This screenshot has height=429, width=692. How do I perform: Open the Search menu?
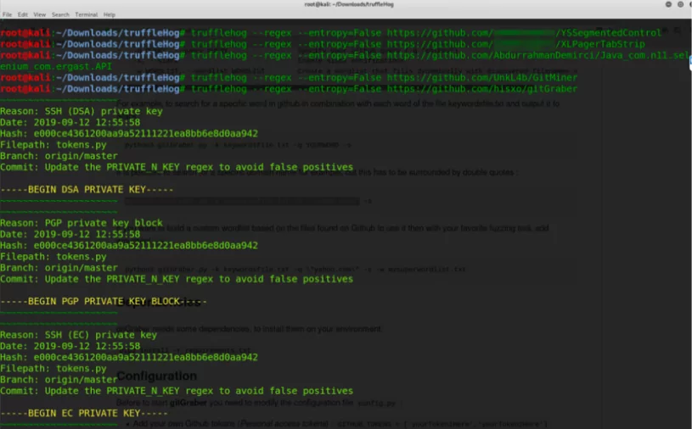point(60,14)
